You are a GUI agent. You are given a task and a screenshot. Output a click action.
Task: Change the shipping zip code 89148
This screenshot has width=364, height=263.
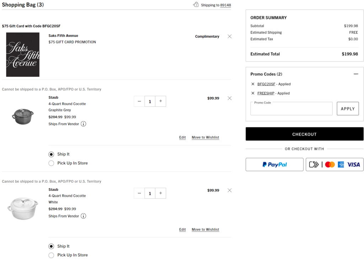(x=225, y=5)
